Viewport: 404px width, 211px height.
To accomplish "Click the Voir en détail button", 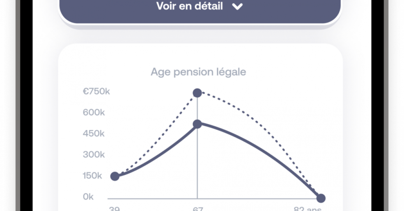I will tap(200, 9).
